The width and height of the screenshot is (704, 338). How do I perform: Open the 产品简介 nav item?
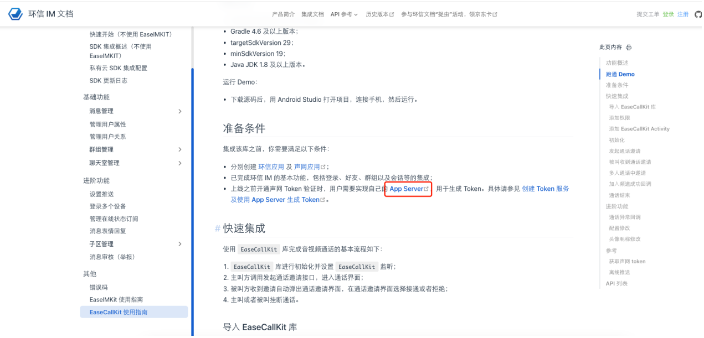(x=284, y=14)
